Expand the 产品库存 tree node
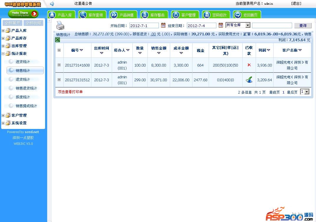The image size is (316, 222). [3, 39]
